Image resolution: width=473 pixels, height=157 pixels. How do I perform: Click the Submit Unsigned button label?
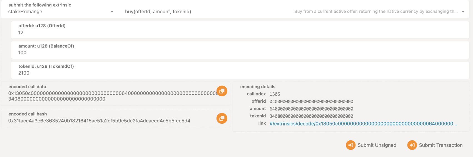click(x=377, y=145)
